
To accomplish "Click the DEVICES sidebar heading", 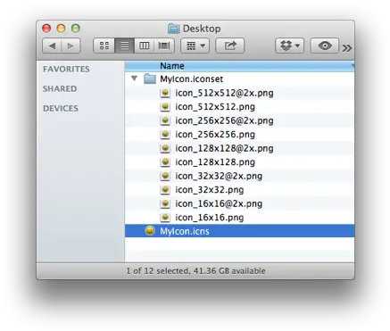I will click(x=61, y=108).
